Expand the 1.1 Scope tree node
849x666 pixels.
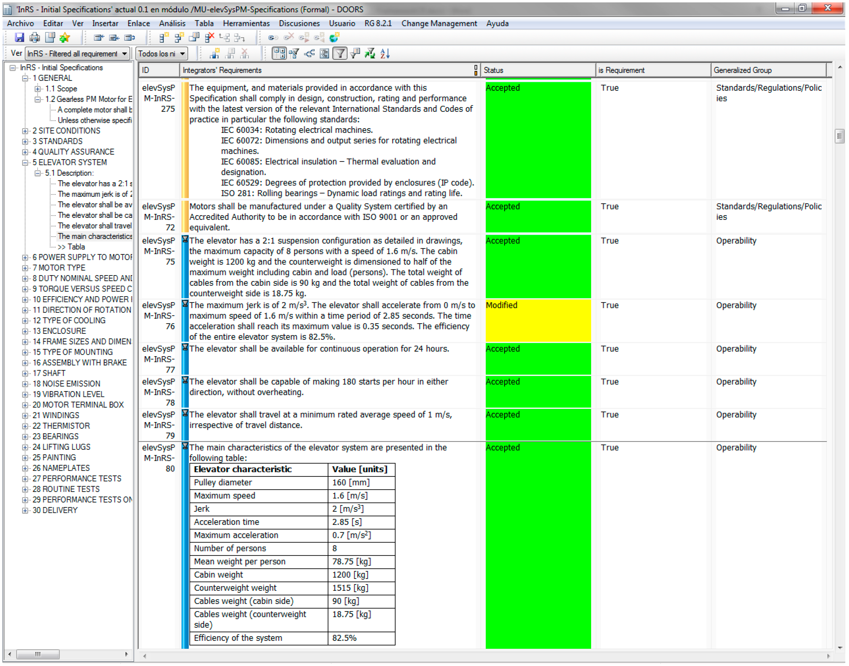(x=38, y=89)
